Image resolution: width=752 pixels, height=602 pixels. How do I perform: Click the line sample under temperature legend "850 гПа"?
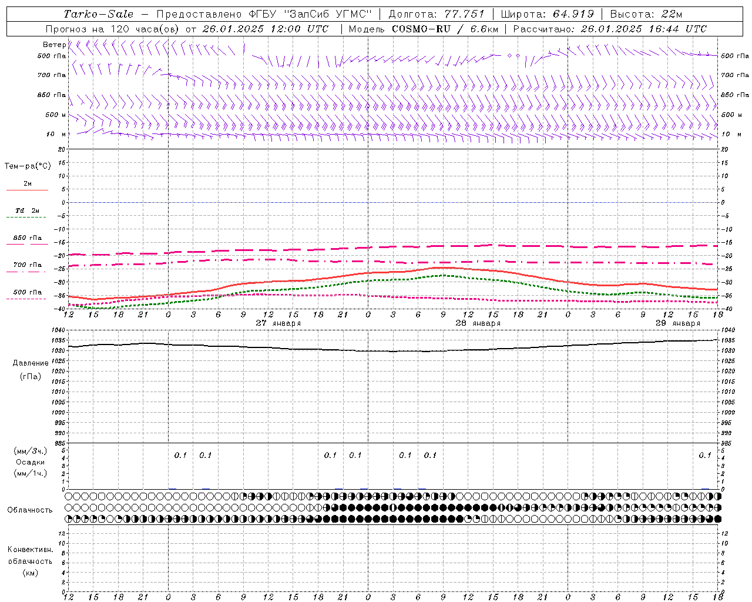click(27, 244)
